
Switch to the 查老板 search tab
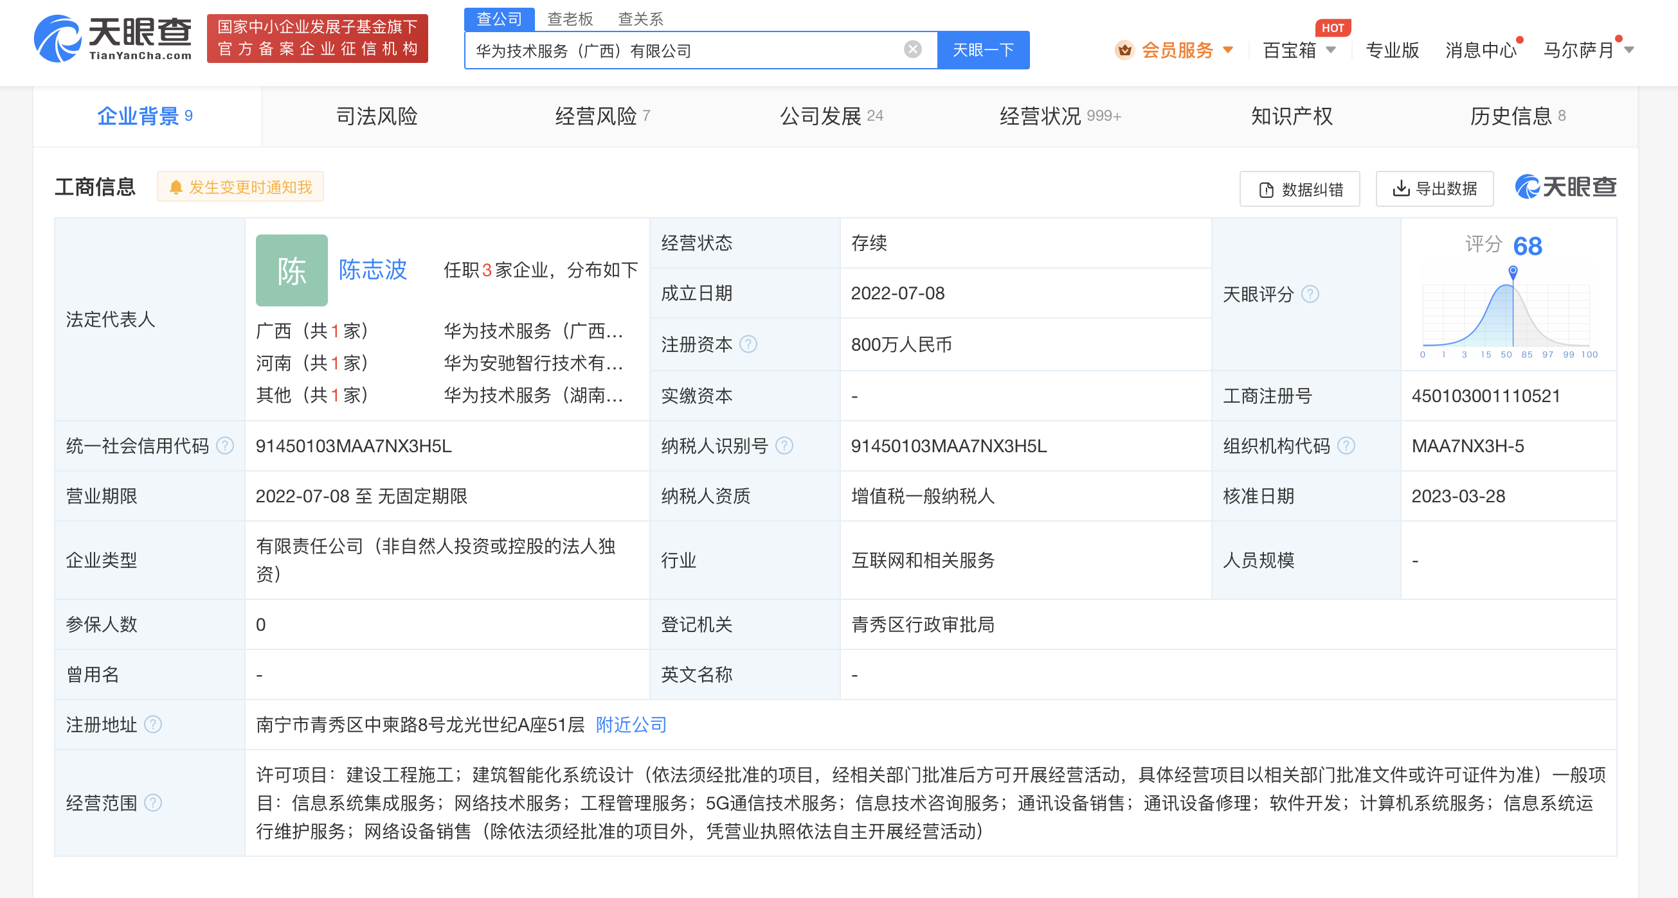(570, 19)
